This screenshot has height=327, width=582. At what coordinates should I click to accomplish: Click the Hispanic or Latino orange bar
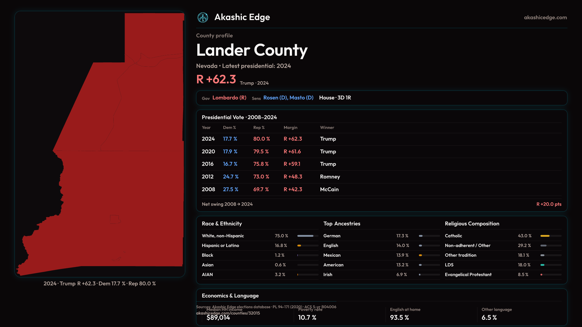299,246
